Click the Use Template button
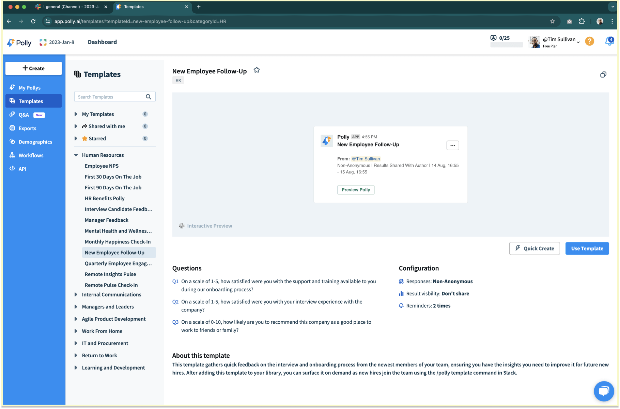The width and height of the screenshot is (620, 409). 587,249
